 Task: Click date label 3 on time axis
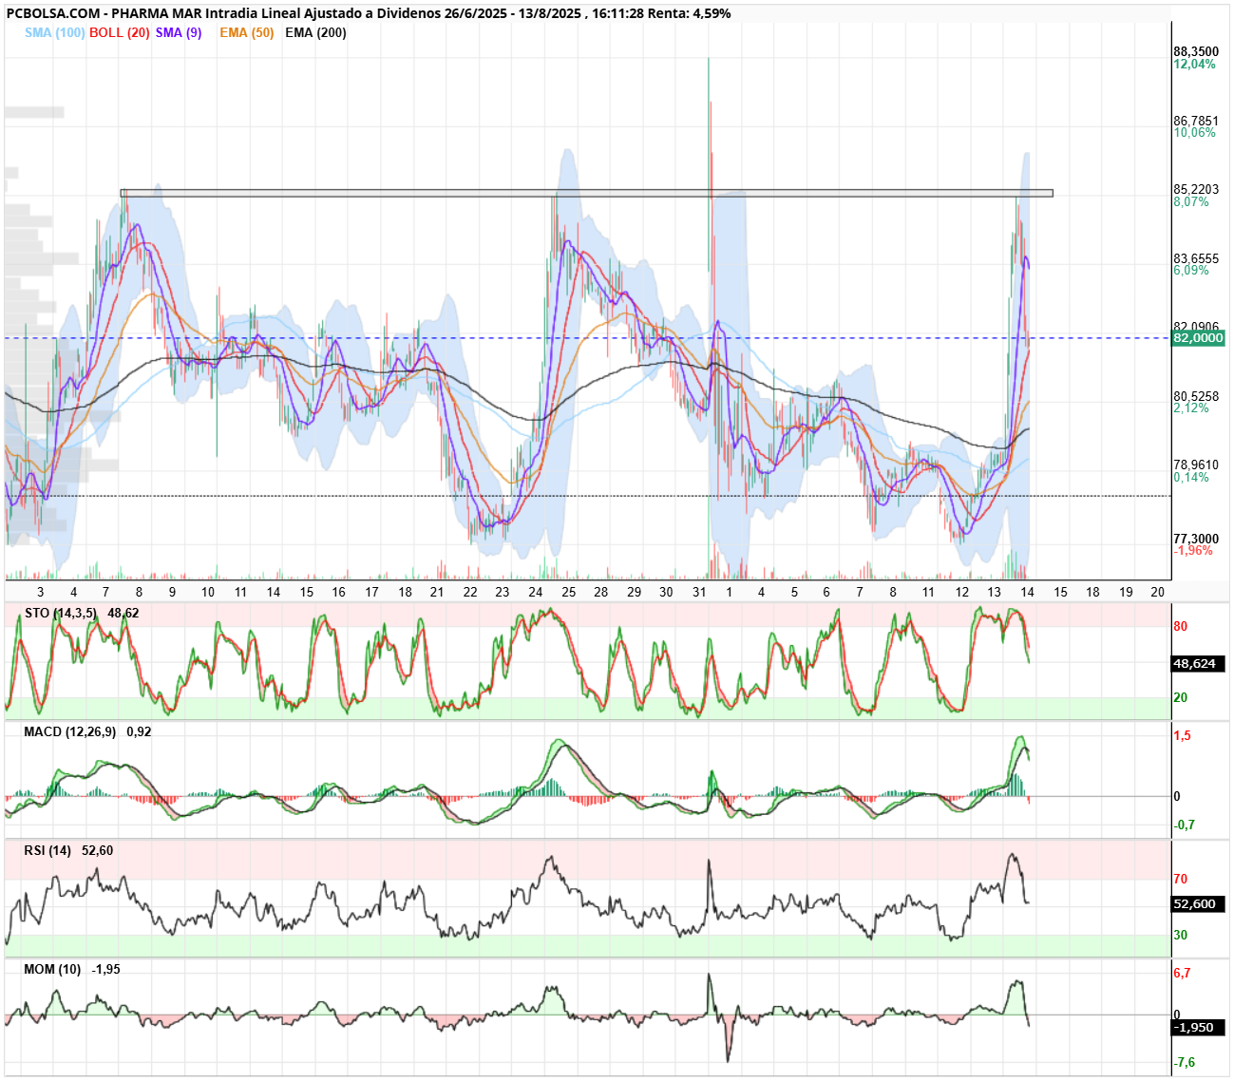point(40,592)
